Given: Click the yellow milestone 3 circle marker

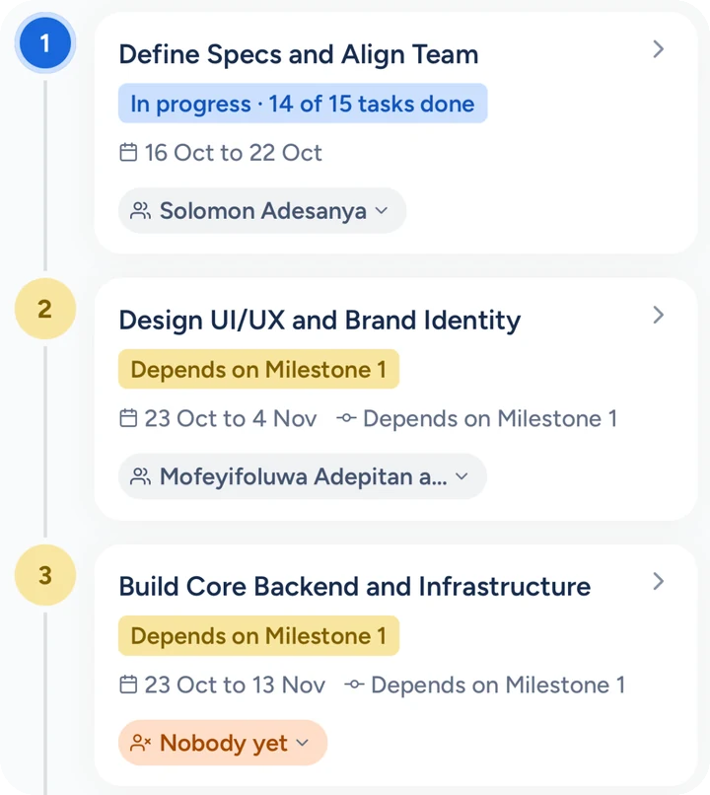Looking at the screenshot, I should coord(45,575).
